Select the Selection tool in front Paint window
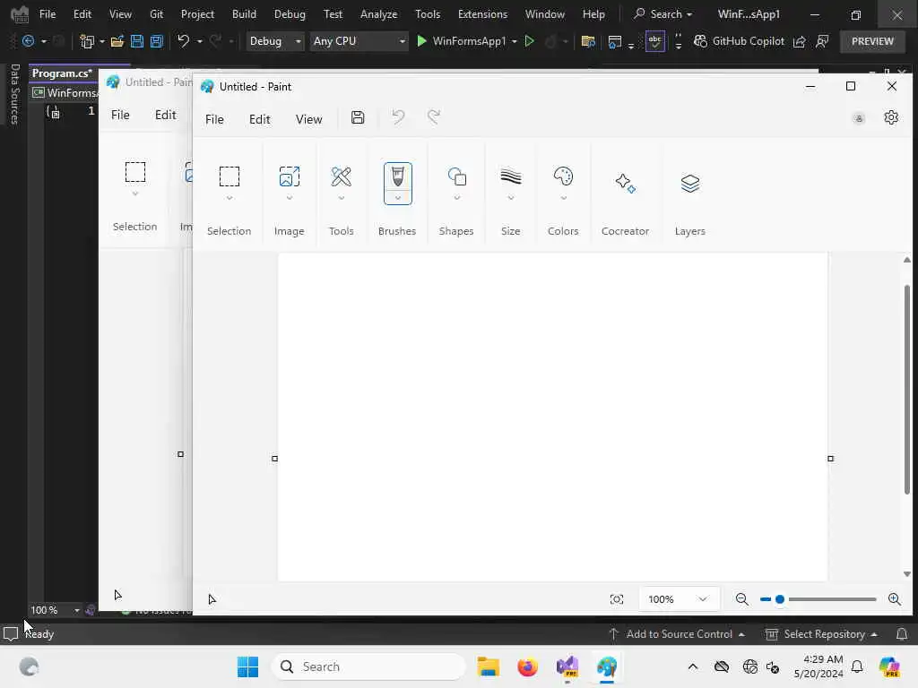 point(229,176)
